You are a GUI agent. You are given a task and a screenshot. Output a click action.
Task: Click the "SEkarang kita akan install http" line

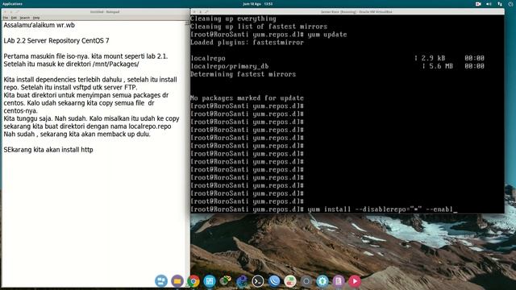tap(48, 150)
